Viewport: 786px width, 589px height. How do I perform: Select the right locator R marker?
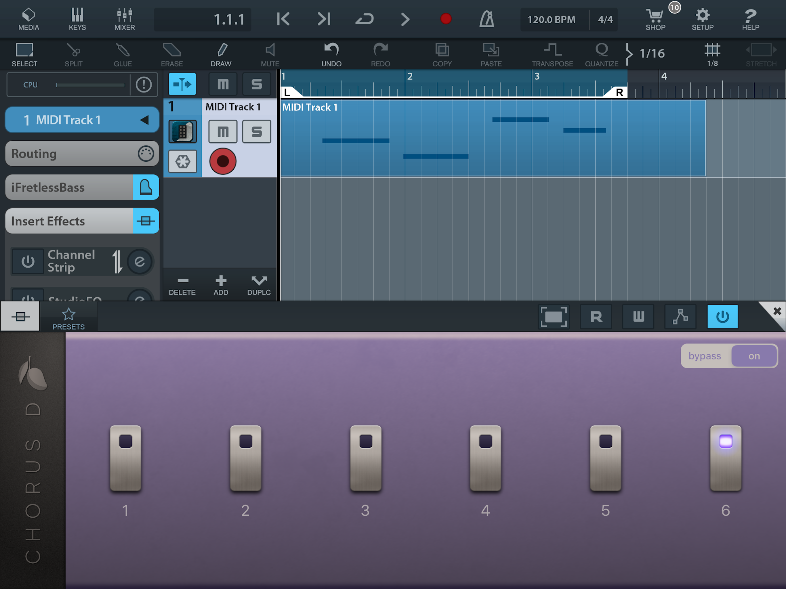[x=618, y=92]
